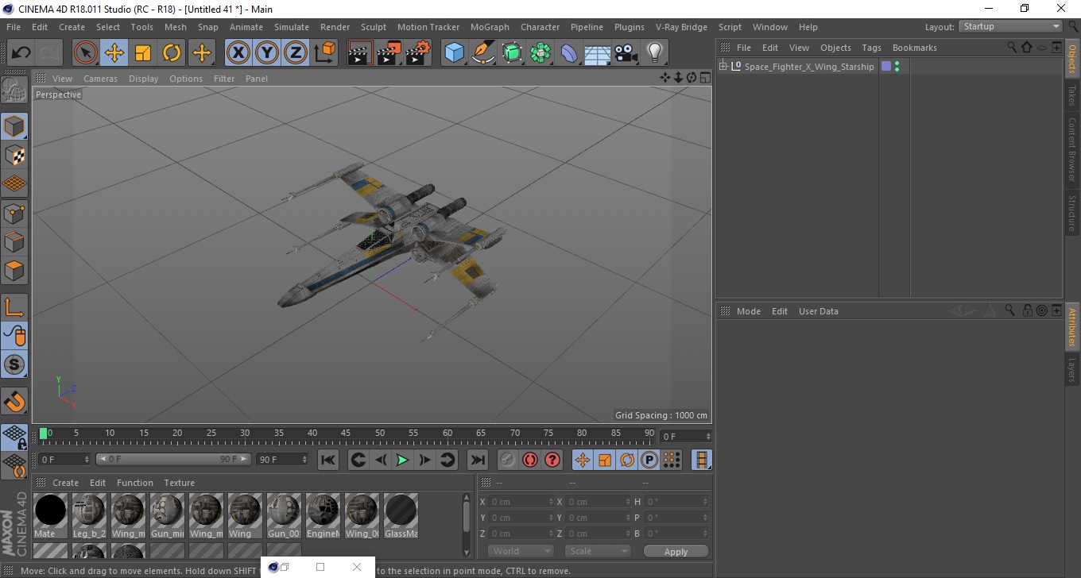The width and height of the screenshot is (1081, 578).
Task: Select the EngineN material thumbnail
Action: 323,511
